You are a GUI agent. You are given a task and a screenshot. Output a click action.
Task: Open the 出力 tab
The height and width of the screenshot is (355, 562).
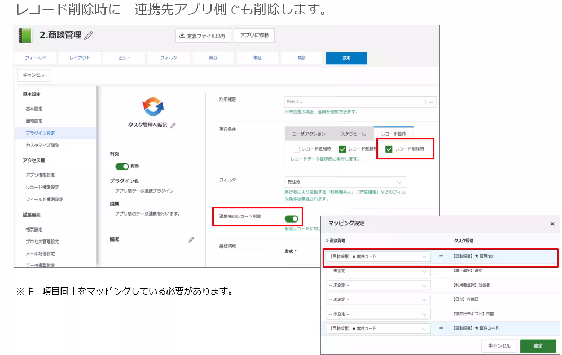[213, 58]
